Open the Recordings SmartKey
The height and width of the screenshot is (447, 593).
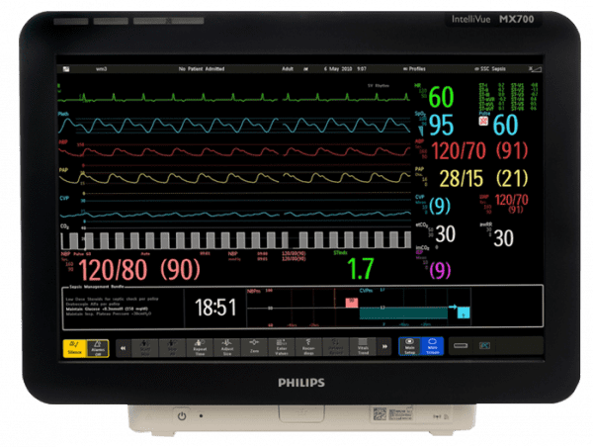[308, 348]
